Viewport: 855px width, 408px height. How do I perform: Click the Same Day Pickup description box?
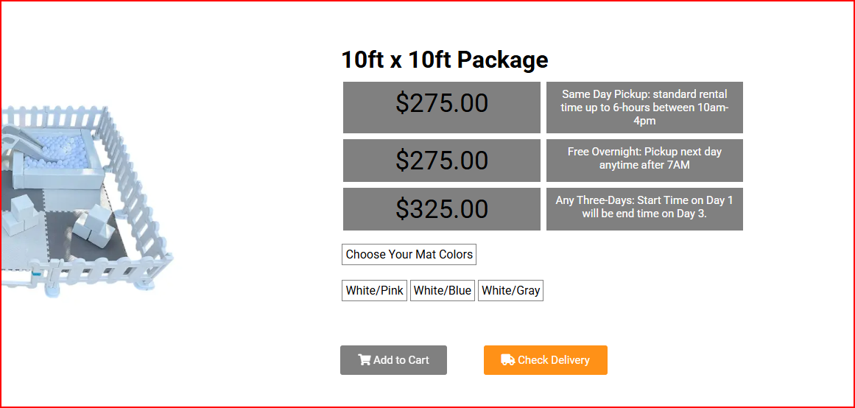tap(644, 108)
